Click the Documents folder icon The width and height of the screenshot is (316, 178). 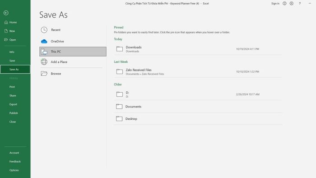tap(119, 107)
